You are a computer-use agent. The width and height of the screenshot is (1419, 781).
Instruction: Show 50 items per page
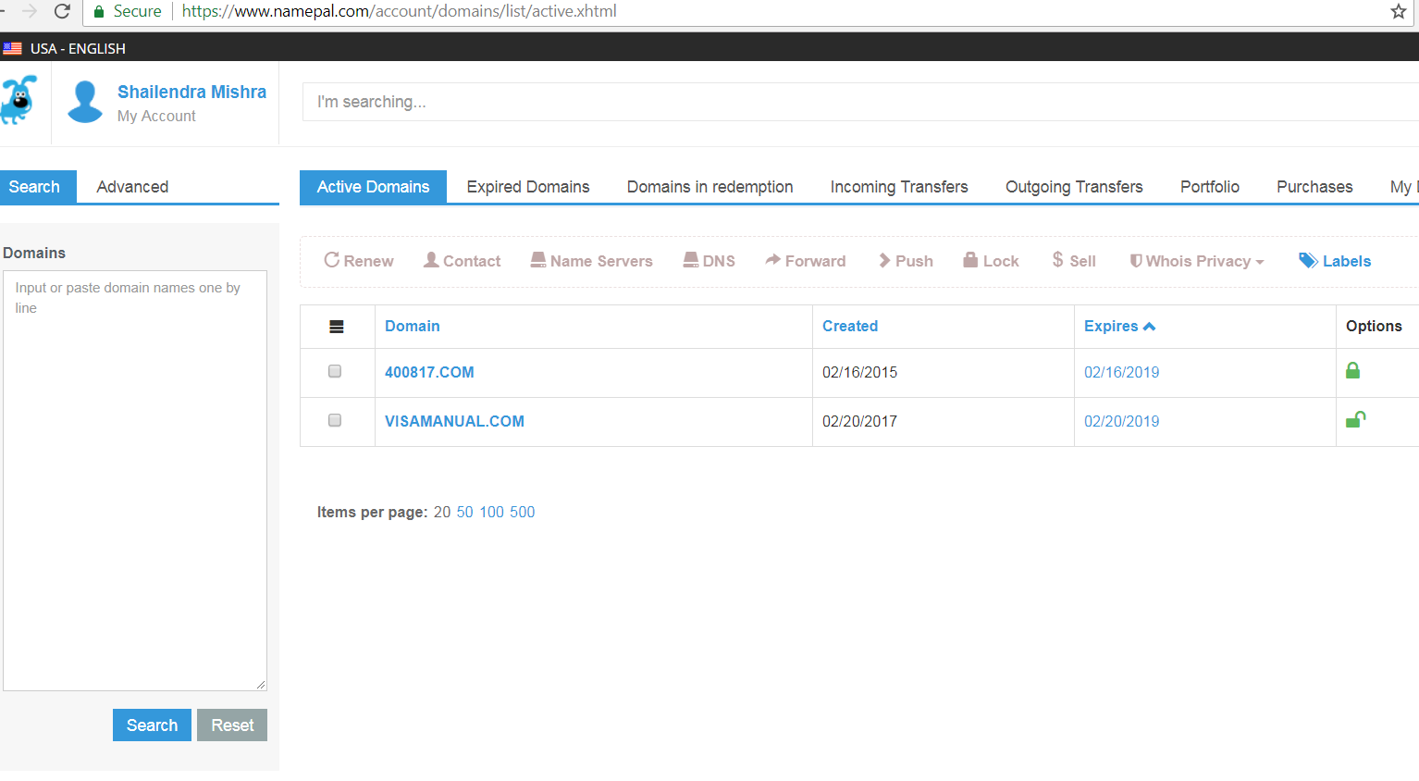[464, 513]
